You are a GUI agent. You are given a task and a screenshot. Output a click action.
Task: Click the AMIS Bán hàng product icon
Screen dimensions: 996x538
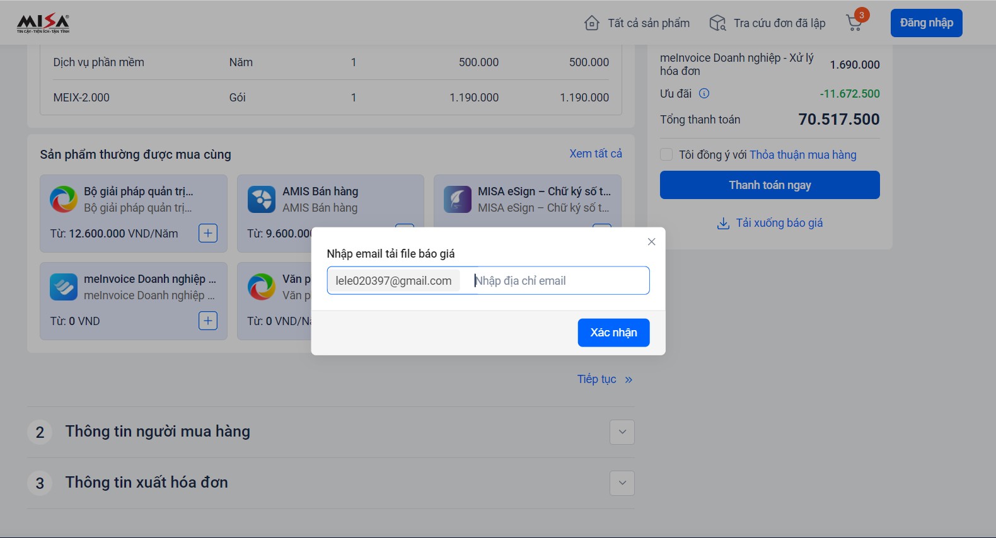pos(261,200)
